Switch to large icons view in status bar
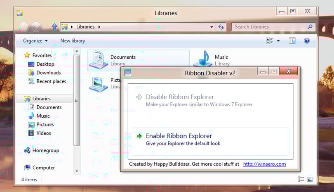 (x=310, y=179)
